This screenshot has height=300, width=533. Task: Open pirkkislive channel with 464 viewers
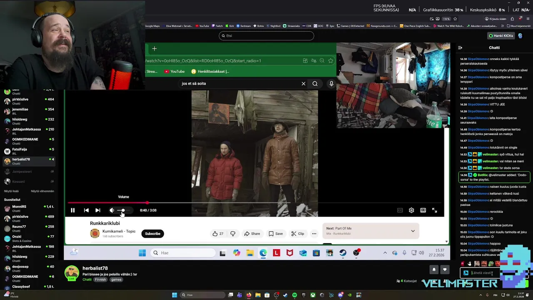[x=29, y=101]
